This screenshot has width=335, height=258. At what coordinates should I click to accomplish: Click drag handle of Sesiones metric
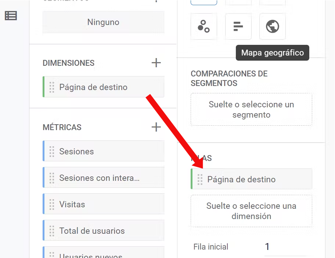click(52, 151)
